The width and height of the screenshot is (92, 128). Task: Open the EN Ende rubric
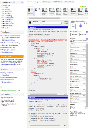click(5, 28)
